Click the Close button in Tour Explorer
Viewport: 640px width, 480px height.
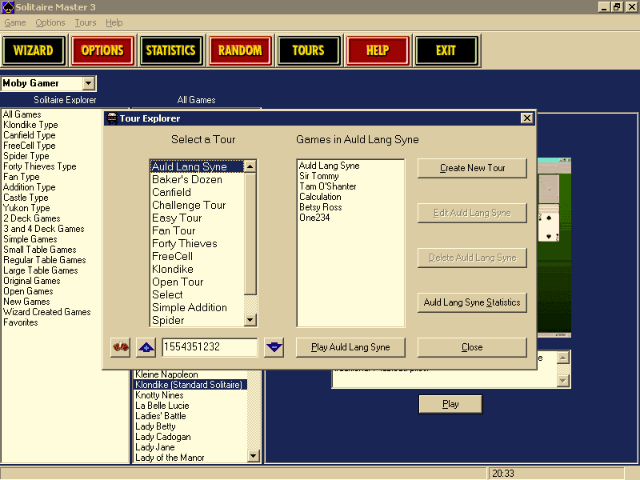click(472, 347)
